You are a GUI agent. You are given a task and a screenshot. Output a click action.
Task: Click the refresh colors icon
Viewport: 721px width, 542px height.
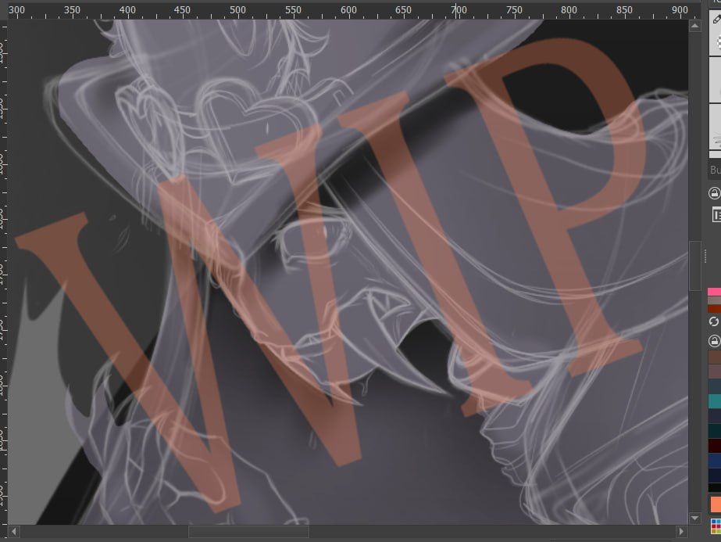pos(714,321)
